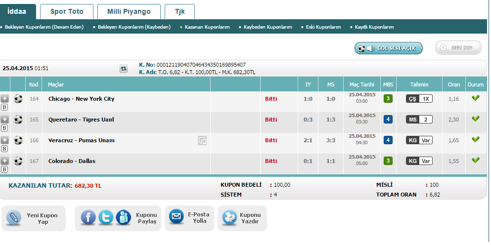The height and width of the screenshot is (245, 491).
Task: Open Bekleyen Kuponlarım (Devam Eden)
Action: pos(44,27)
